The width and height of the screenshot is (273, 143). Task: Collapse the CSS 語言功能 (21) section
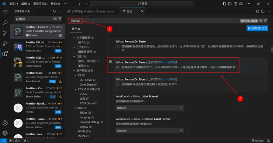tap(76, 89)
